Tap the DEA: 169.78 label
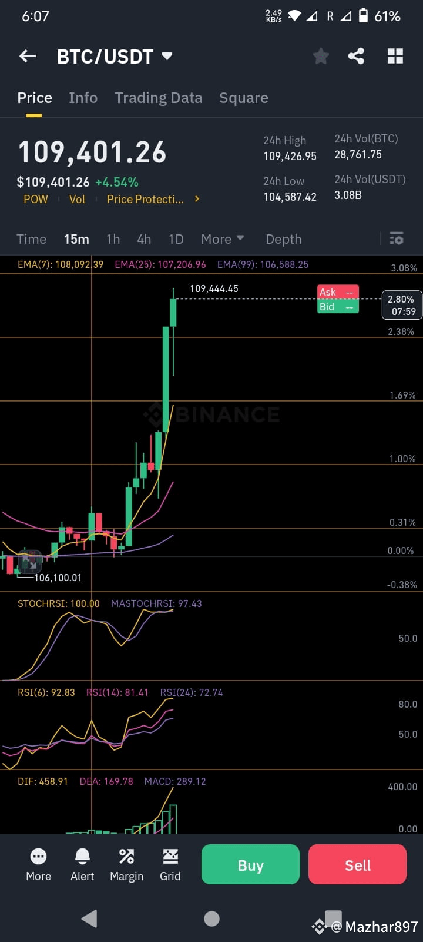The width and height of the screenshot is (423, 942). pos(106,781)
